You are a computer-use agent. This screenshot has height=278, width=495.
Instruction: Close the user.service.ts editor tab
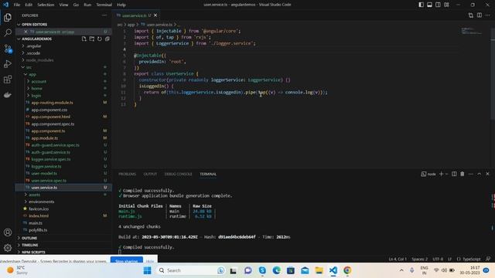click(x=155, y=15)
